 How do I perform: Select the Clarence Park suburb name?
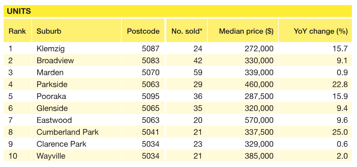[x=61, y=144]
